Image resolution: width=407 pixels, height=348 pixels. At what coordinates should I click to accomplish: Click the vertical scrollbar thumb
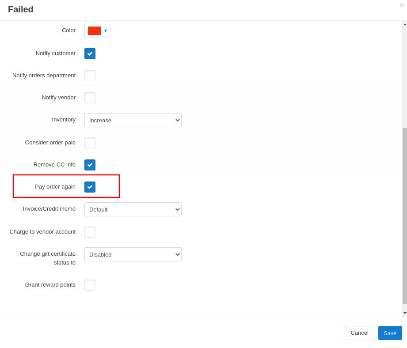405,216
